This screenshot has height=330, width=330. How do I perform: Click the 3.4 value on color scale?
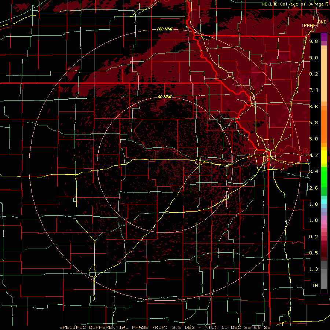coord(313,172)
